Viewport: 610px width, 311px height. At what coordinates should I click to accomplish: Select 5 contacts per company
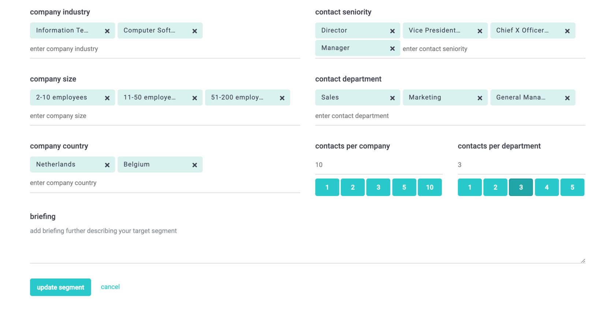click(404, 187)
